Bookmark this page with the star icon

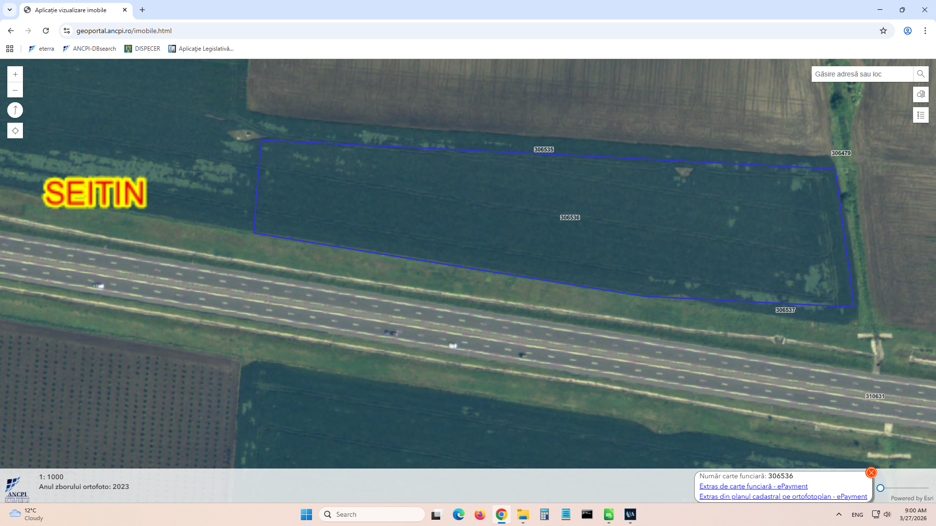[883, 31]
